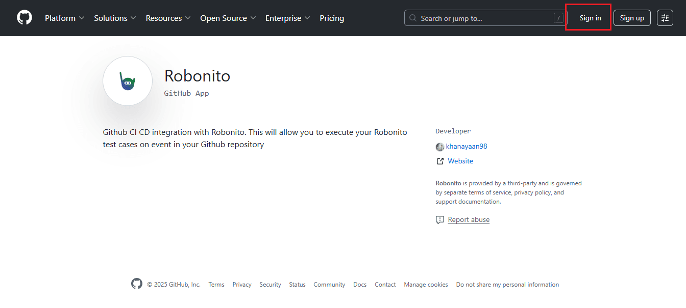Click the Sign up button
686x308 pixels.
pyautogui.click(x=632, y=18)
